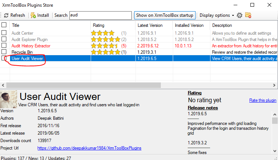The height and width of the screenshot is (160, 278).
Task: Click author name Deepak Battini
Action: click(50, 118)
